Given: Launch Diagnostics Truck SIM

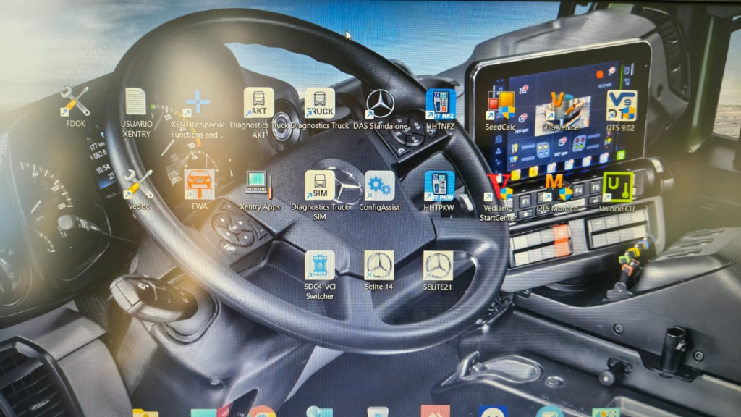Looking at the screenshot, I should point(320,186).
